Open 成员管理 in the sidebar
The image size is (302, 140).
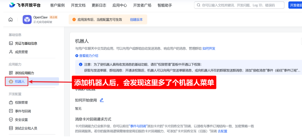(21, 52)
